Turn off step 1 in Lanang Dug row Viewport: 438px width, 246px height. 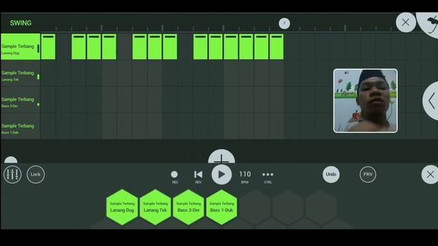pyautogui.click(x=48, y=46)
